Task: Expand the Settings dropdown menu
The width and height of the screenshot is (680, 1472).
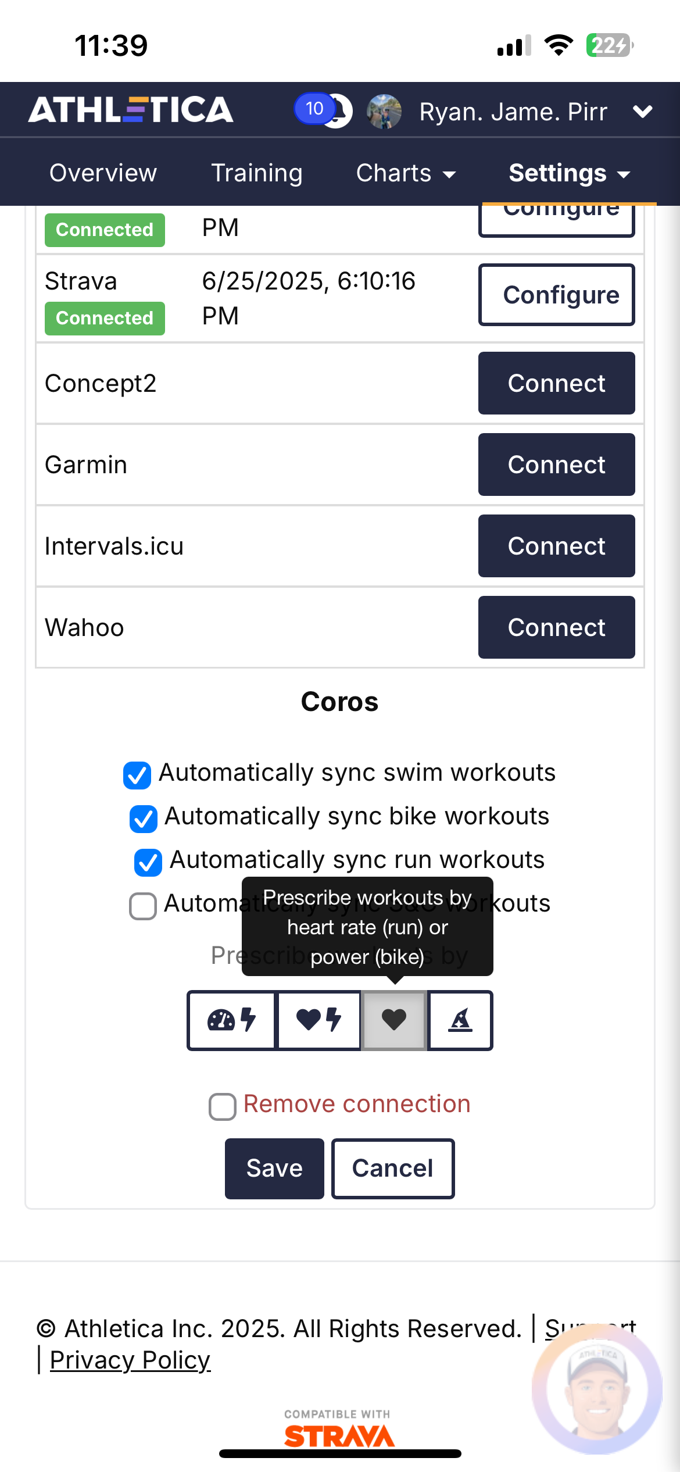Action: click(x=570, y=173)
